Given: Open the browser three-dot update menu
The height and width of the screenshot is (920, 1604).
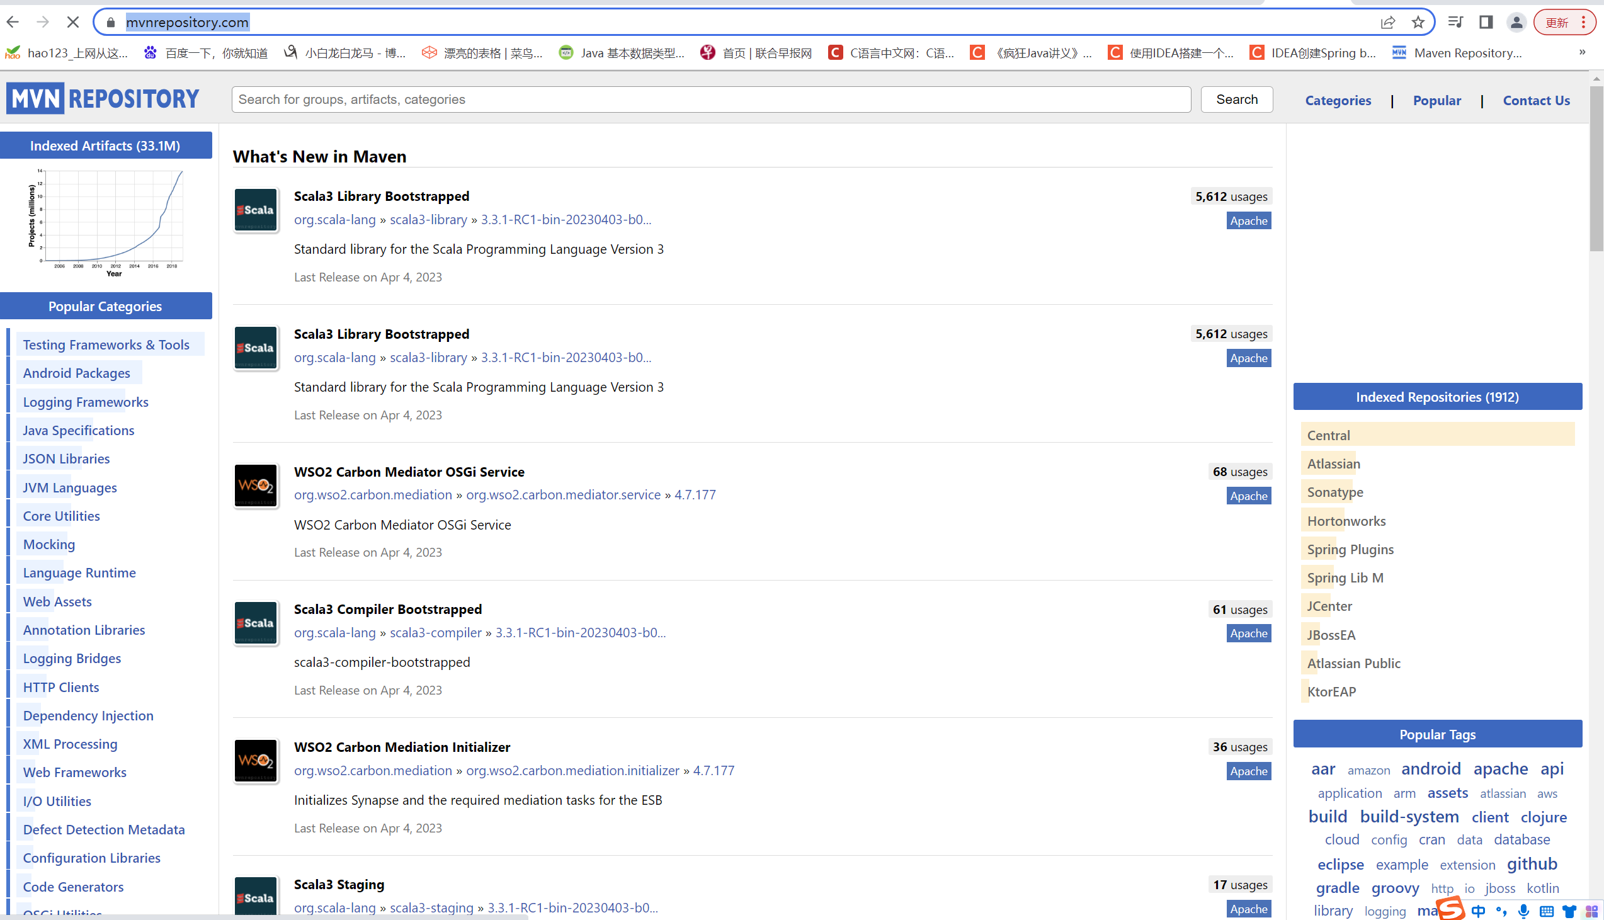Looking at the screenshot, I should [1583, 22].
